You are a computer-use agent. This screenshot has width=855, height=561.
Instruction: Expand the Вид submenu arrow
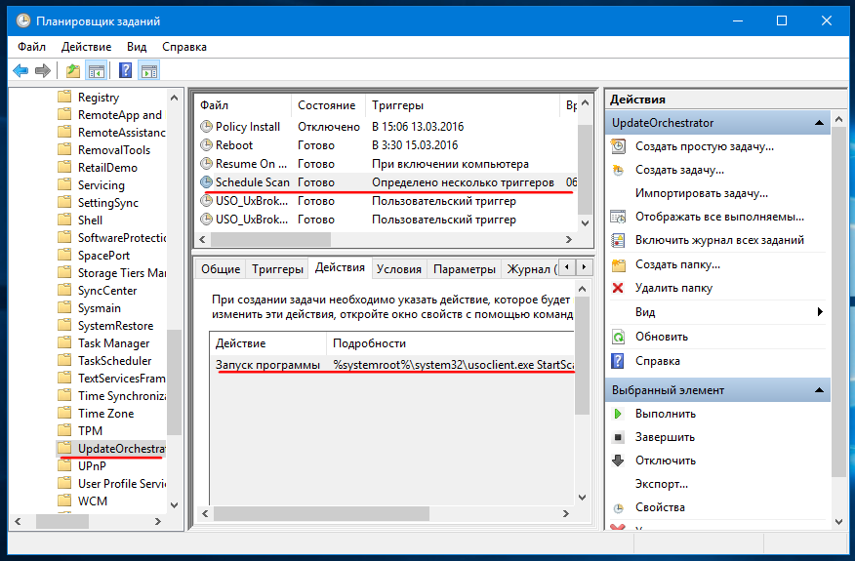click(x=820, y=312)
